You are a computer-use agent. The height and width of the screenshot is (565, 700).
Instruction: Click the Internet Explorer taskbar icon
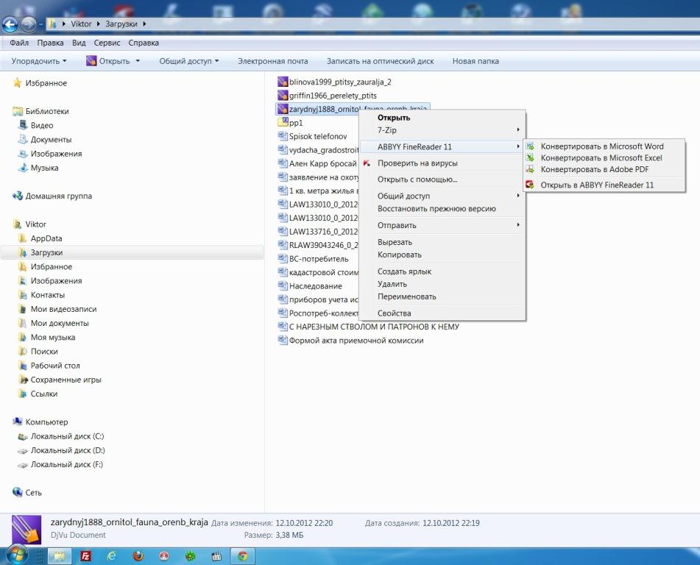tap(112, 555)
